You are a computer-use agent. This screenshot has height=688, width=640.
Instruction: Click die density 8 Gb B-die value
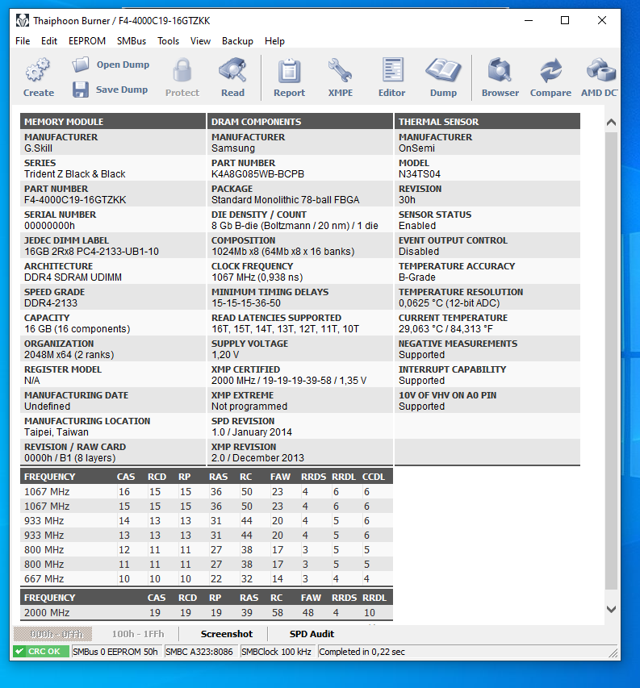[295, 226]
